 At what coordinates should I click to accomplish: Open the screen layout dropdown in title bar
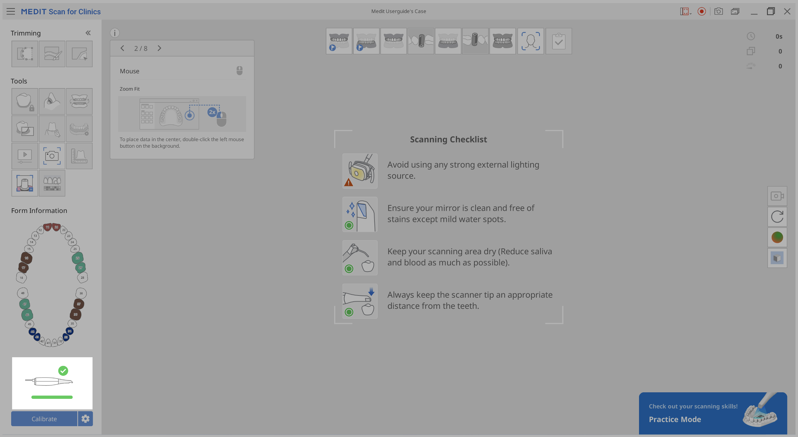pyautogui.click(x=685, y=11)
